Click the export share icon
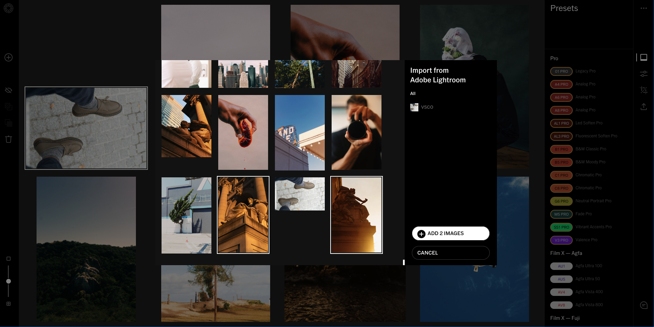Image resolution: width=654 pixels, height=327 pixels. click(643, 107)
